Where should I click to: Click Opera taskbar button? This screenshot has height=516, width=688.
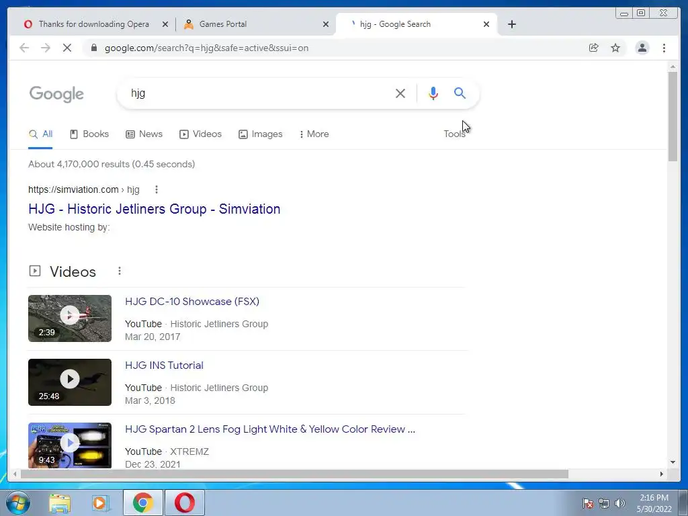[185, 503]
